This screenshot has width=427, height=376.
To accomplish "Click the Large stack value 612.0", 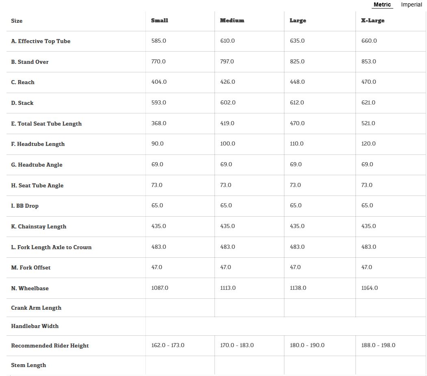I will (297, 103).
